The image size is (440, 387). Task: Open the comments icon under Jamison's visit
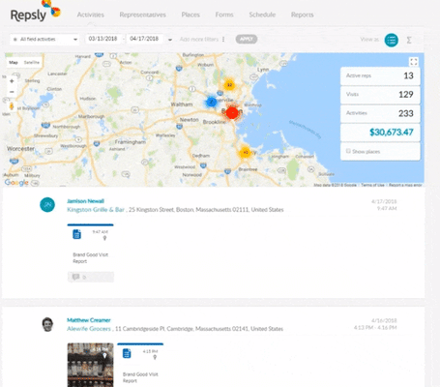coord(76,277)
